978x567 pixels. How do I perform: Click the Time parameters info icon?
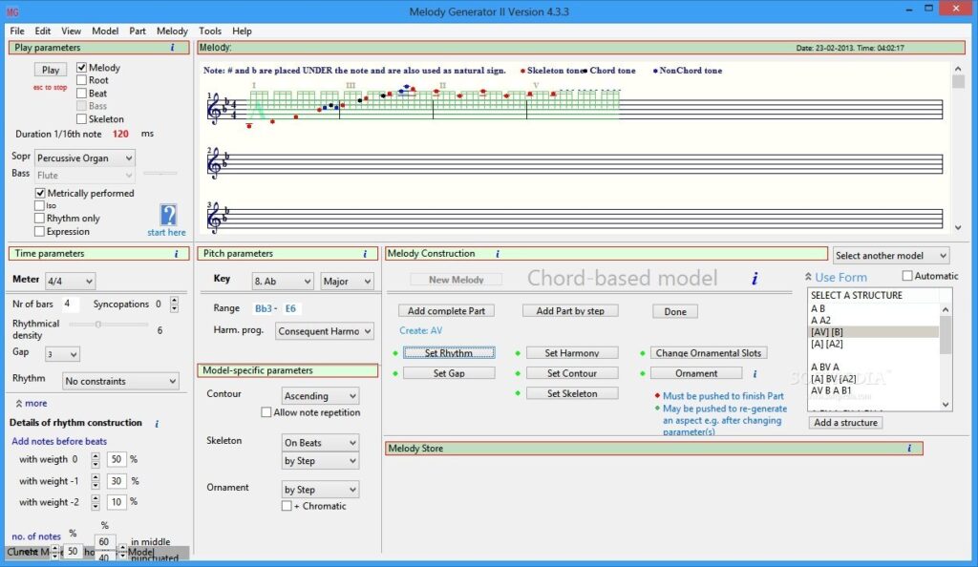point(177,254)
